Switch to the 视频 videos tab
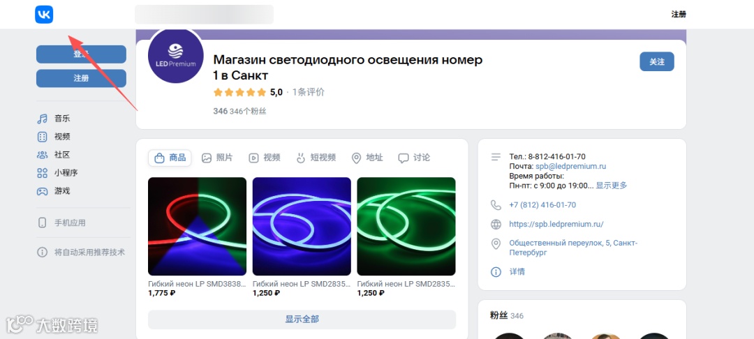Viewport: 754px width, 339px height. 264,158
